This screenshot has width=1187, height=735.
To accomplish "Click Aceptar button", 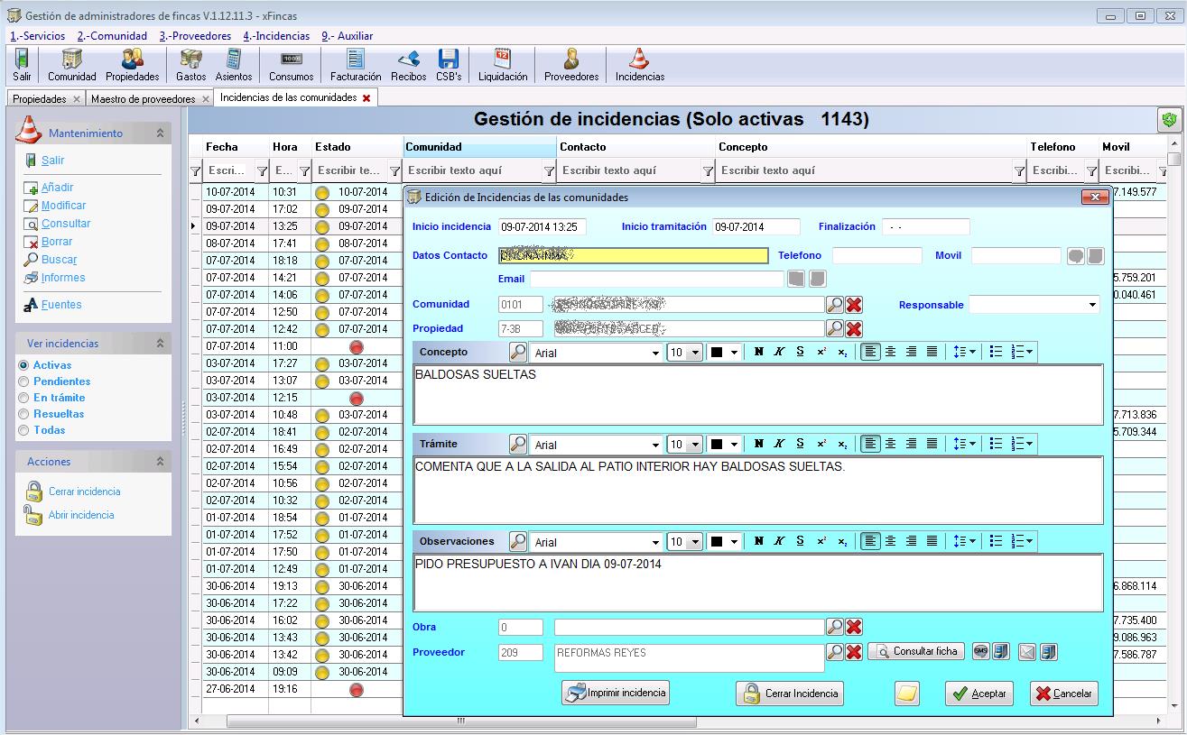I will click(x=979, y=694).
